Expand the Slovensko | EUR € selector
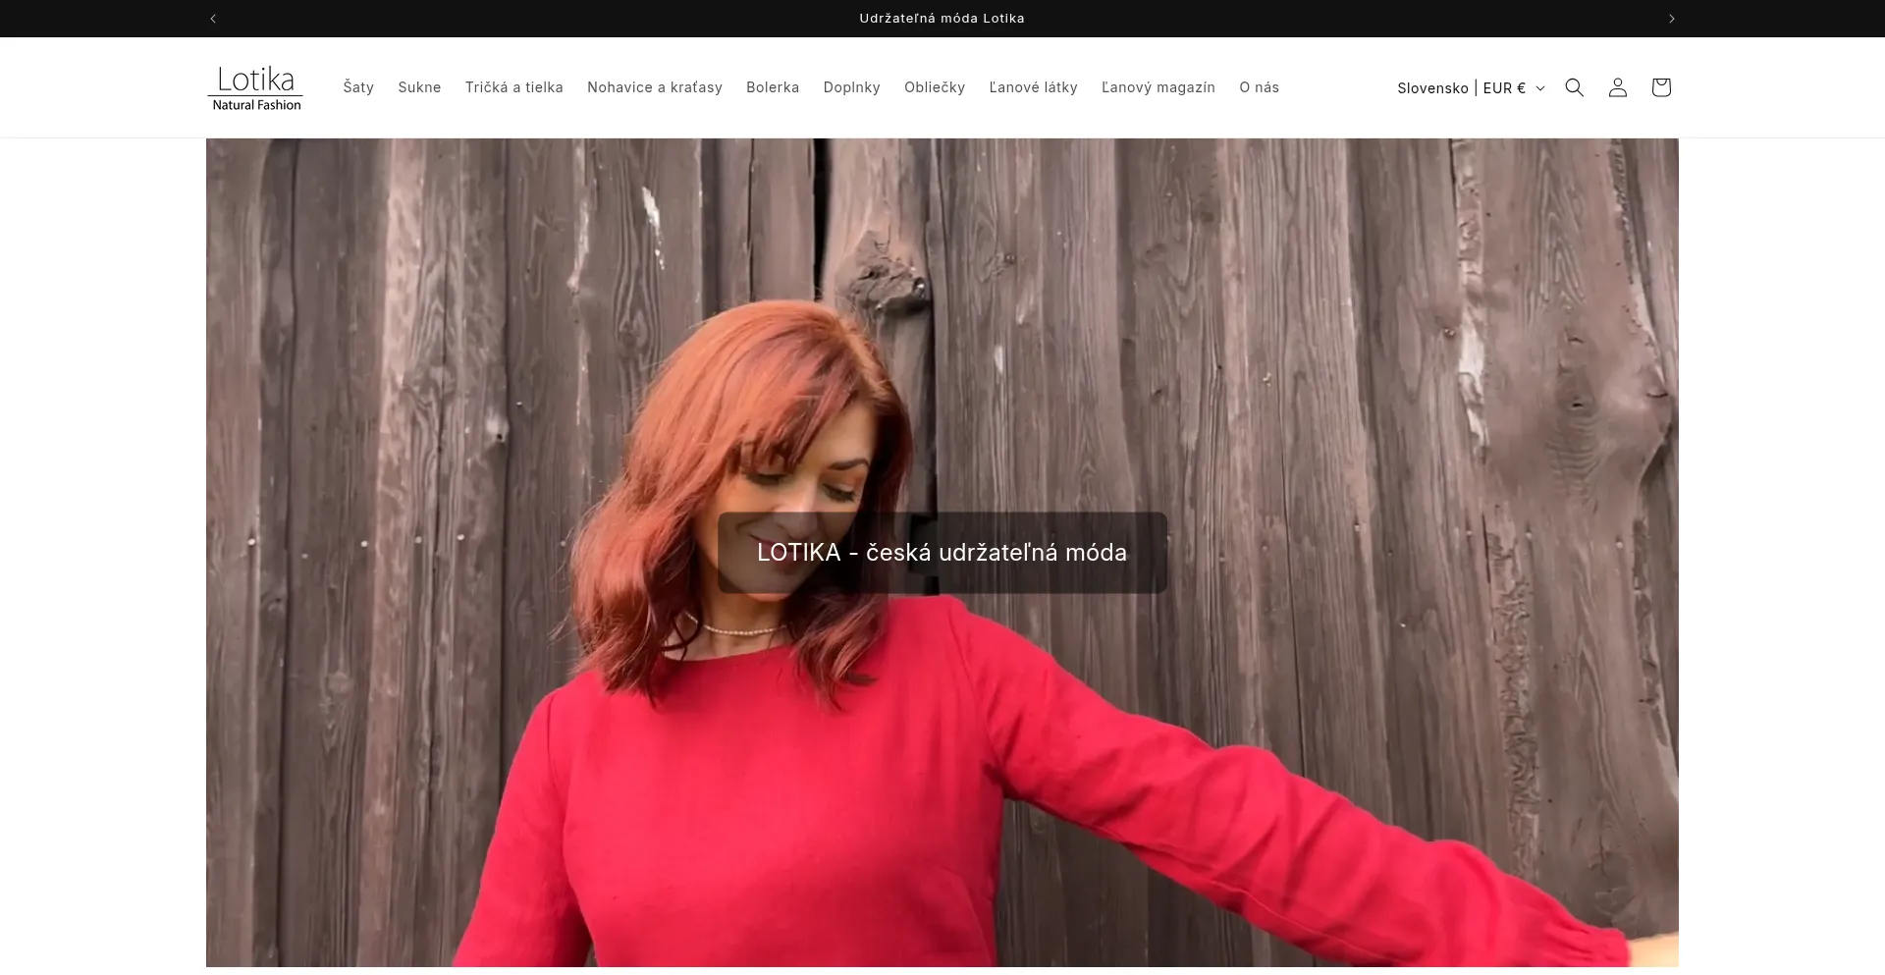This screenshot has height=975, width=1885. point(1470,88)
